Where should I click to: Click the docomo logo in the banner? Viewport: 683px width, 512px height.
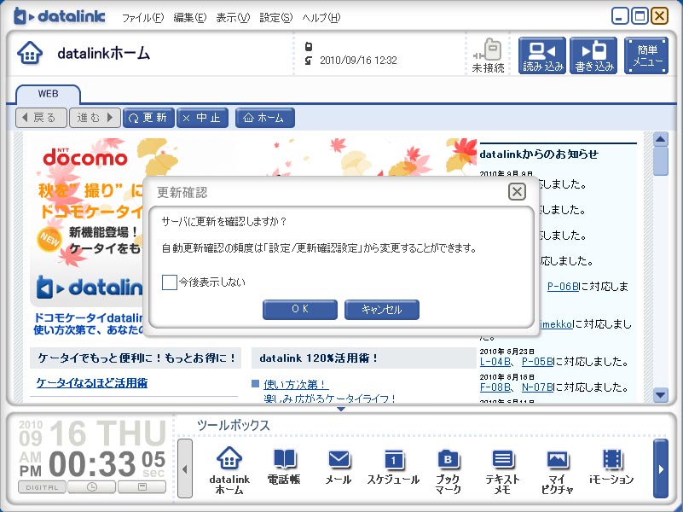pyautogui.click(x=85, y=157)
